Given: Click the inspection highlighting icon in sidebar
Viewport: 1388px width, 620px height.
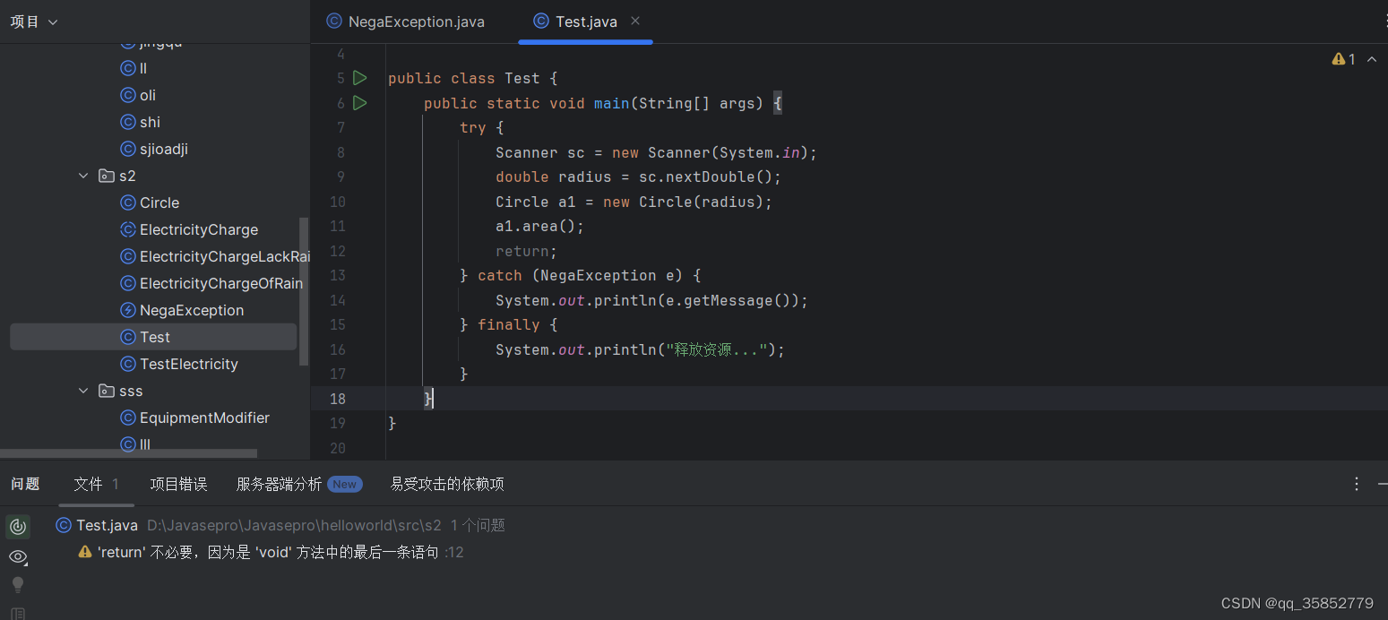Looking at the screenshot, I should tap(18, 527).
